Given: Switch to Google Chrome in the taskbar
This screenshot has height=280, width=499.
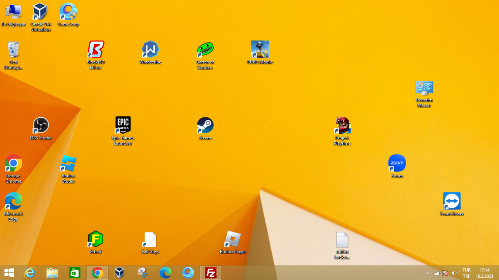Looking at the screenshot, I should (x=98, y=273).
